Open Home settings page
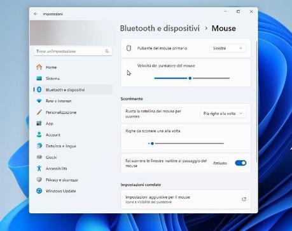The height and width of the screenshot is (231, 292). click(73, 67)
